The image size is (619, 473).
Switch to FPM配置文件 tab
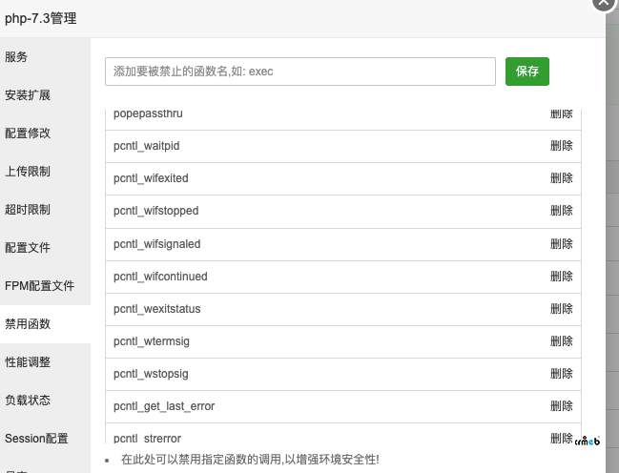(39, 286)
